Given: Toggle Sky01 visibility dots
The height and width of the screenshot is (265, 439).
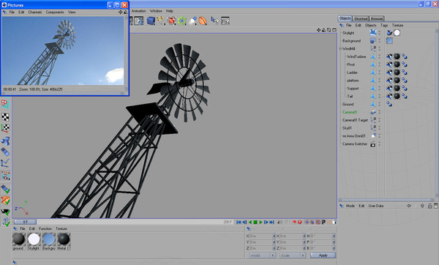Looking at the screenshot, I should click(380, 128).
